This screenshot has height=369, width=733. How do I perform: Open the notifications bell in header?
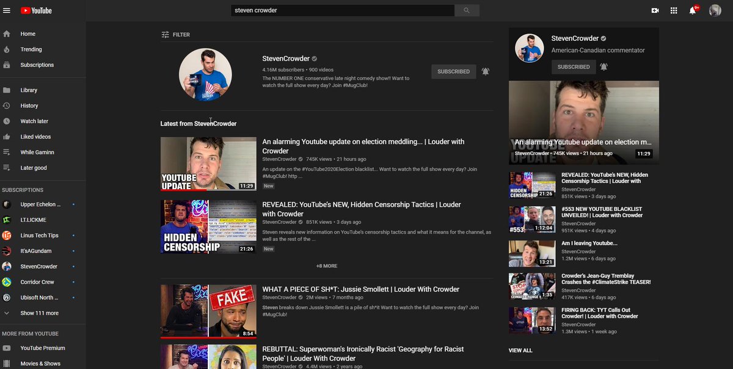pos(693,10)
